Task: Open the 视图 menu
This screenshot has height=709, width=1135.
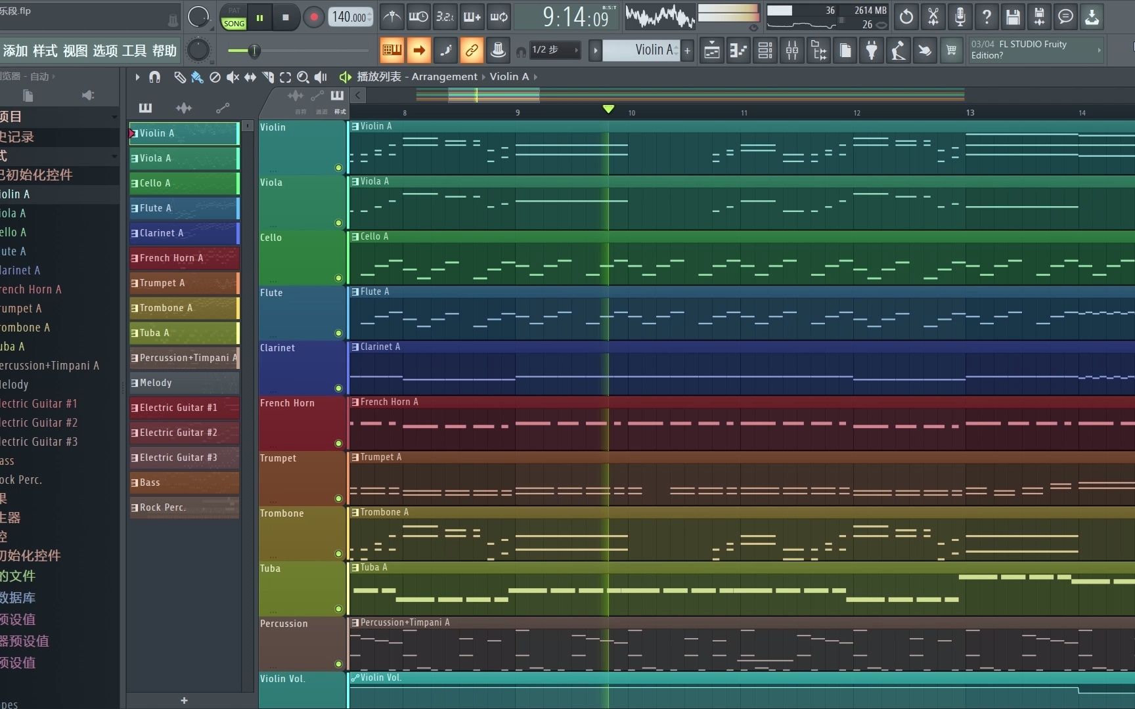Action: pos(75,51)
